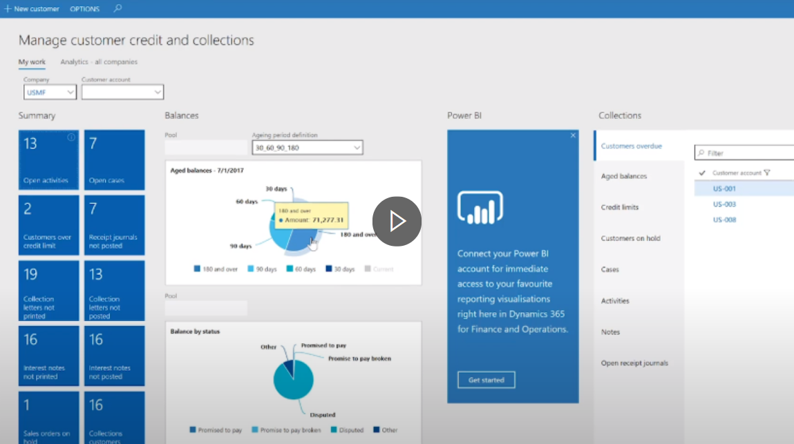Viewport: 794px width, 444px height.
Task: Open customer account US-008 link
Action: pos(724,220)
